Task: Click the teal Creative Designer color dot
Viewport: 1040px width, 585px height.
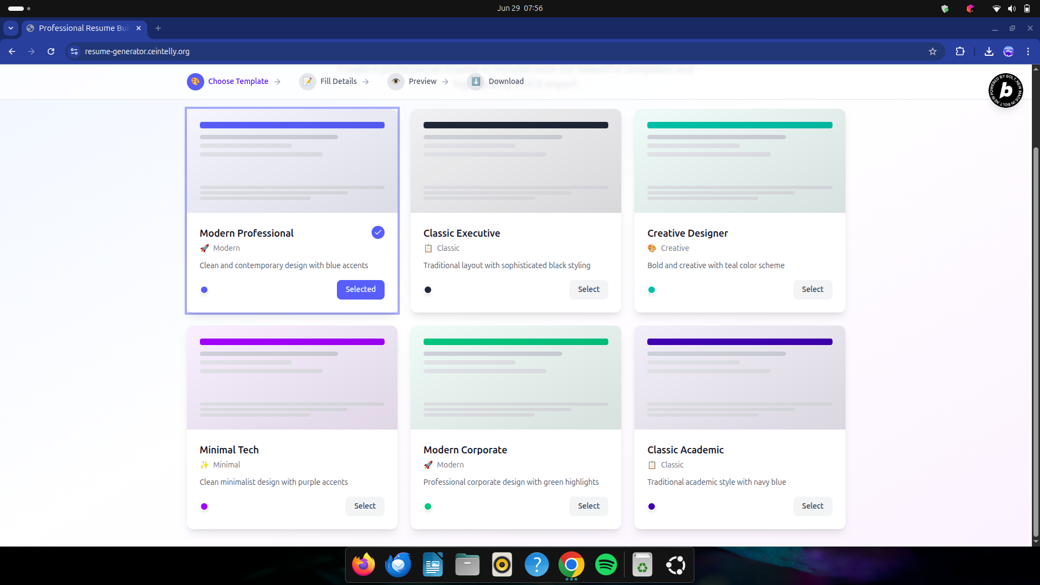Action: pos(652,290)
